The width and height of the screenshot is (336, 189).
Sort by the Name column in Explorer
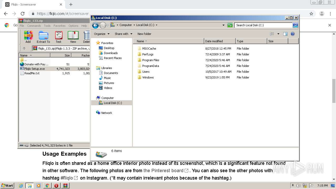[x=169, y=41]
